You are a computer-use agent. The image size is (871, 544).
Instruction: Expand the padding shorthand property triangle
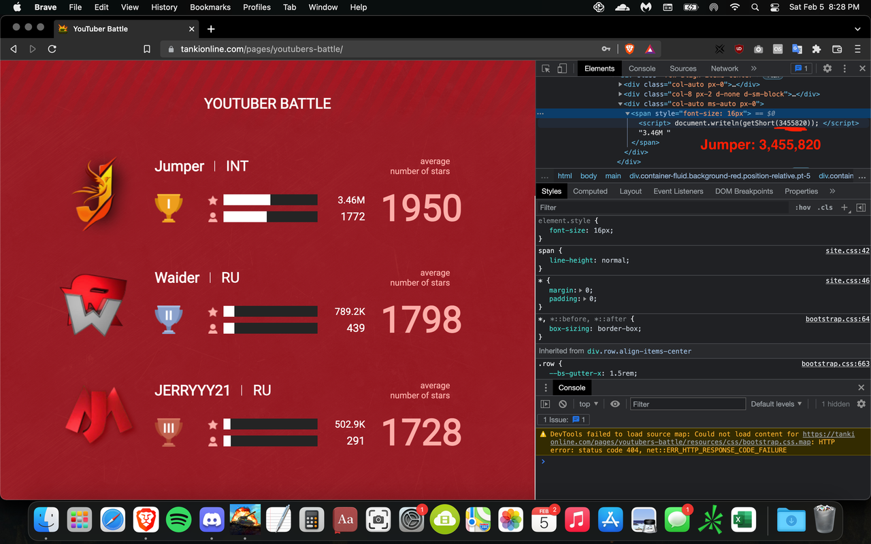(x=584, y=299)
